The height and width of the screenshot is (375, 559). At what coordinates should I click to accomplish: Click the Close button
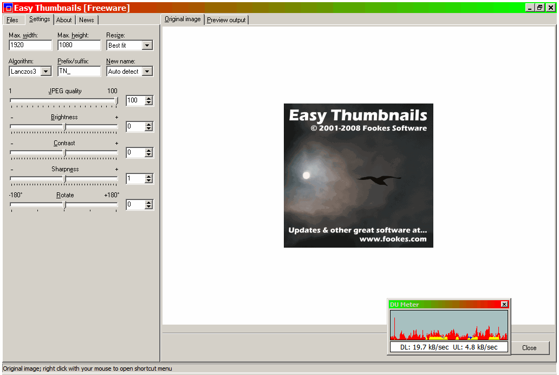[x=529, y=348]
